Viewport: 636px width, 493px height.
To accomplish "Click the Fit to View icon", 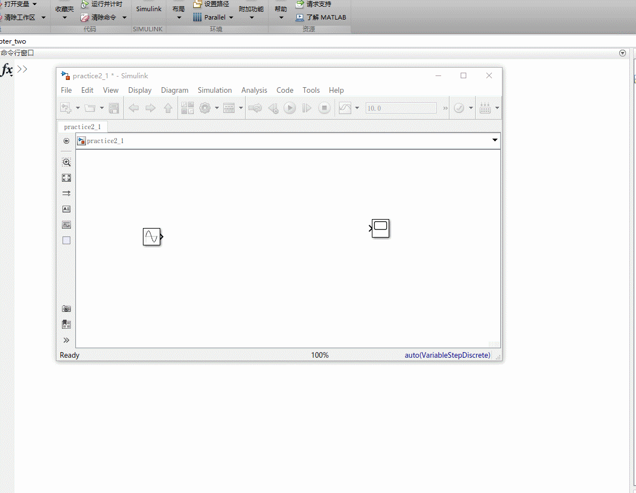I will [x=66, y=178].
